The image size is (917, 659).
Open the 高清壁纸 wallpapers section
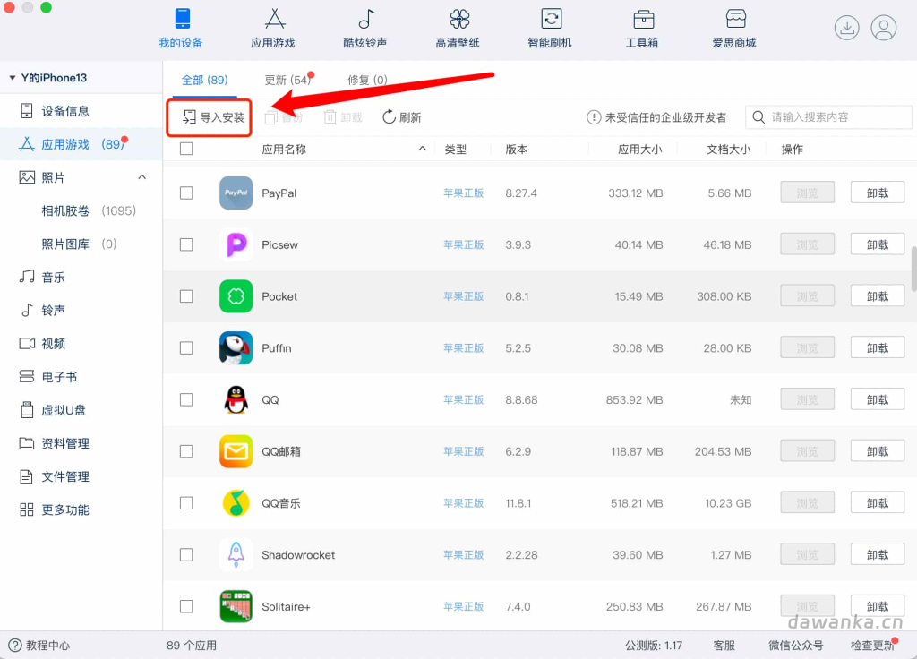(458, 29)
